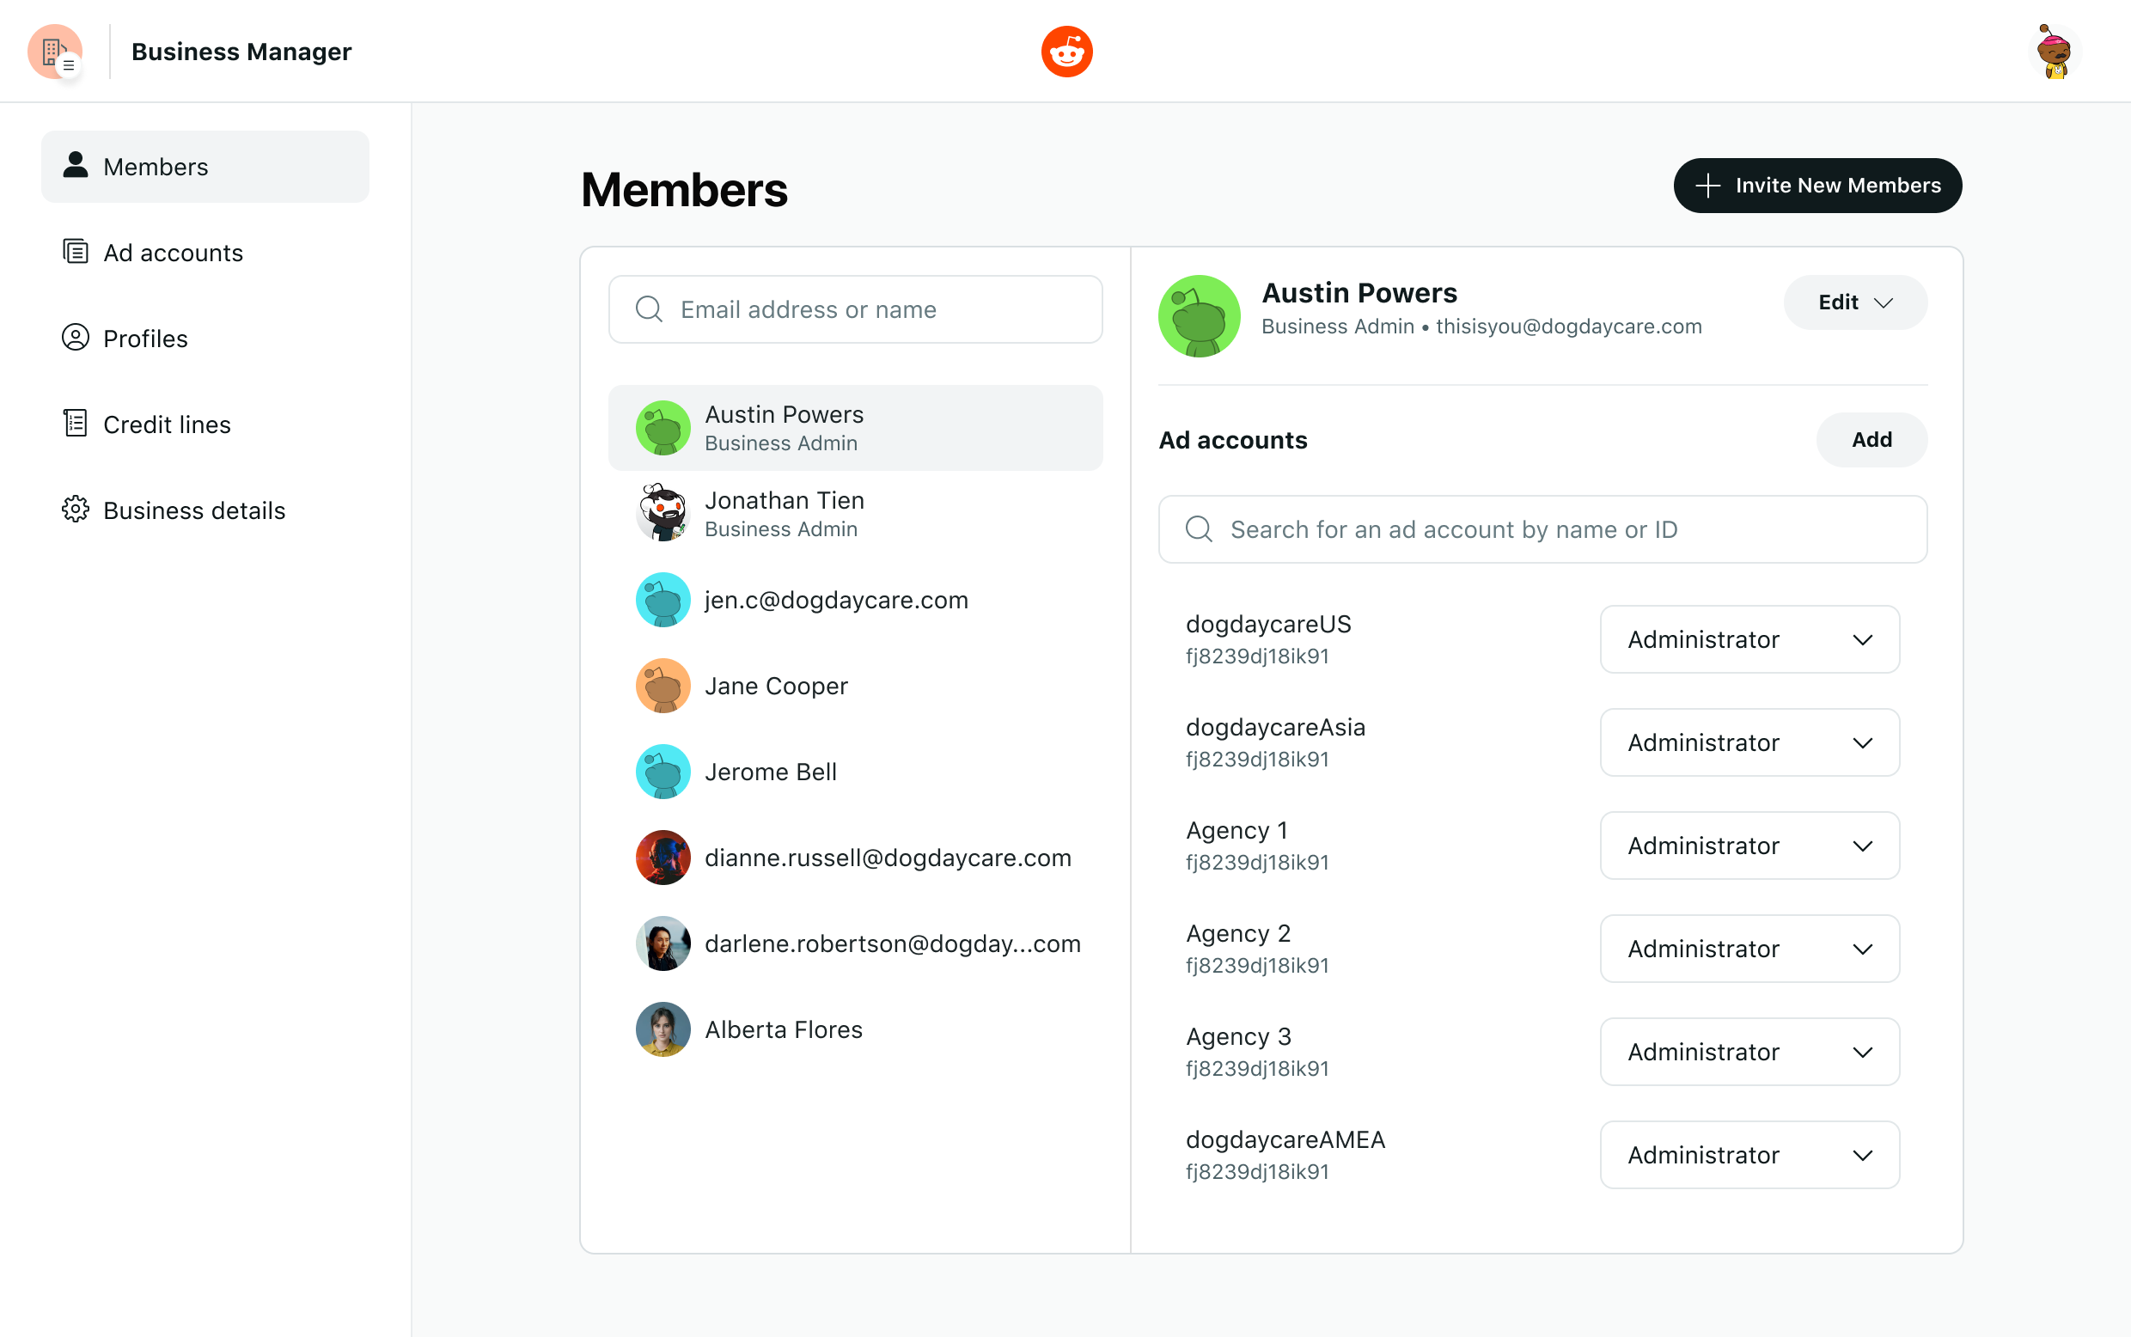The image size is (2131, 1337).
Task: Select Jerome Bell in the member list
Action: pos(855,772)
